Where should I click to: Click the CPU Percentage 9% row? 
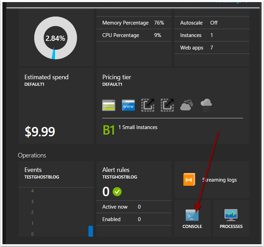tap(134, 35)
